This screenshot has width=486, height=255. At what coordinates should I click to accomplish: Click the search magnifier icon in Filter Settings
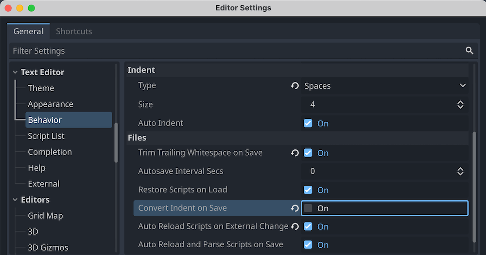point(469,50)
